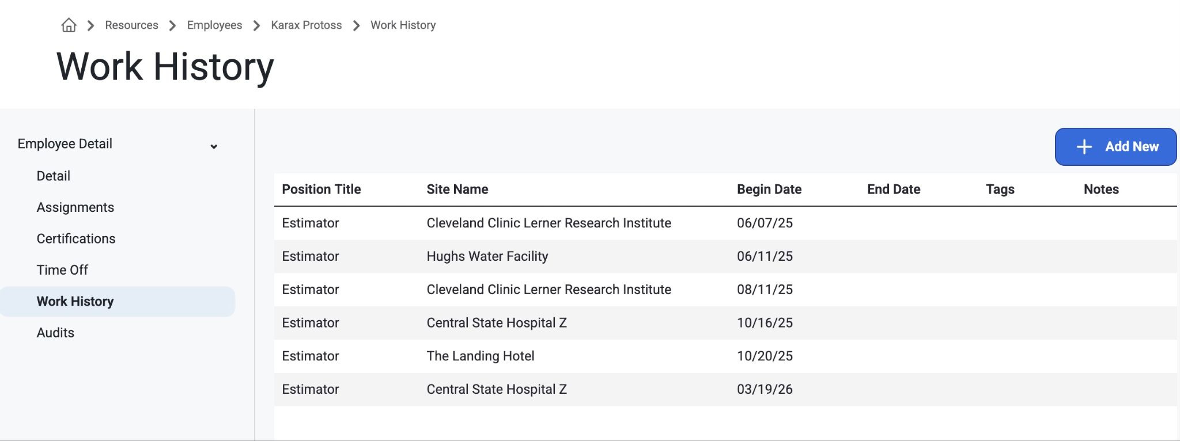The width and height of the screenshot is (1180, 441).
Task: Click the plus icon on Add New
Action: (1084, 147)
